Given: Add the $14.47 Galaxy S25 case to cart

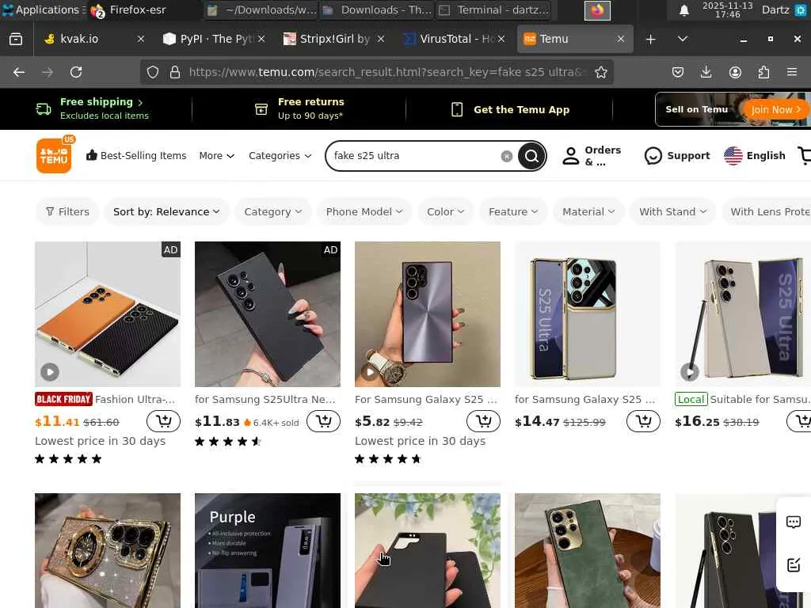Looking at the screenshot, I should [x=643, y=421].
